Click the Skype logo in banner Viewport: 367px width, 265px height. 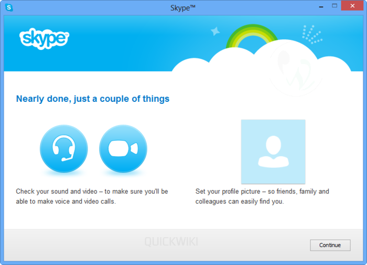click(44, 38)
